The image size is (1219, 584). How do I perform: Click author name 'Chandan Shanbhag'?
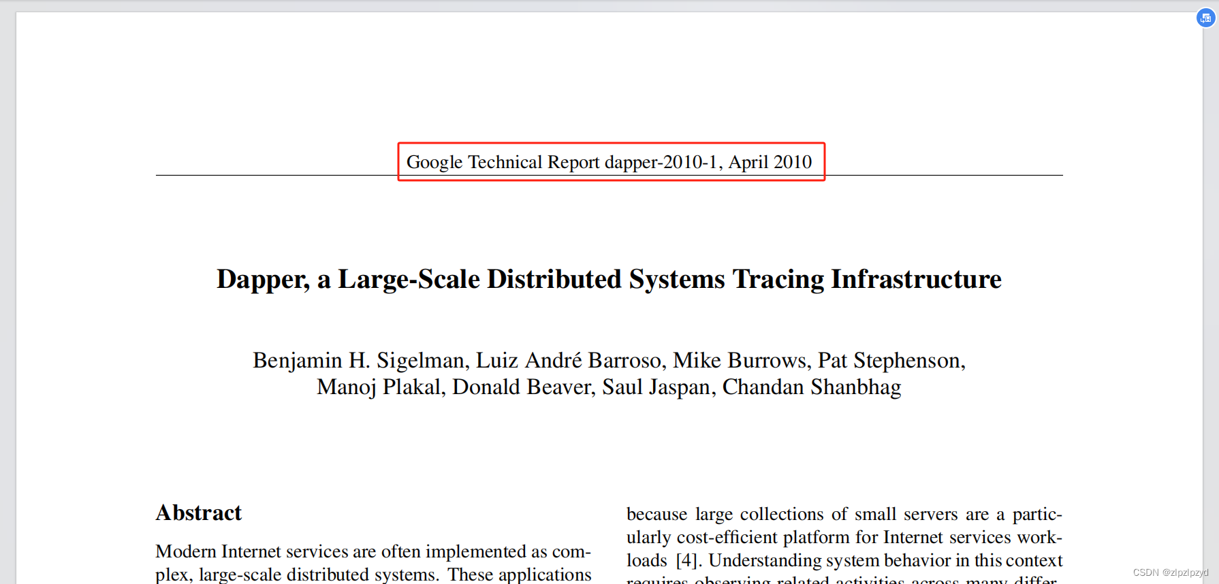[812, 387]
